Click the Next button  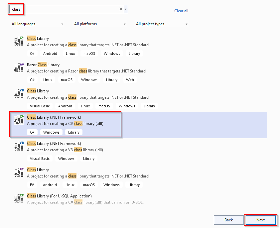tap(260, 220)
